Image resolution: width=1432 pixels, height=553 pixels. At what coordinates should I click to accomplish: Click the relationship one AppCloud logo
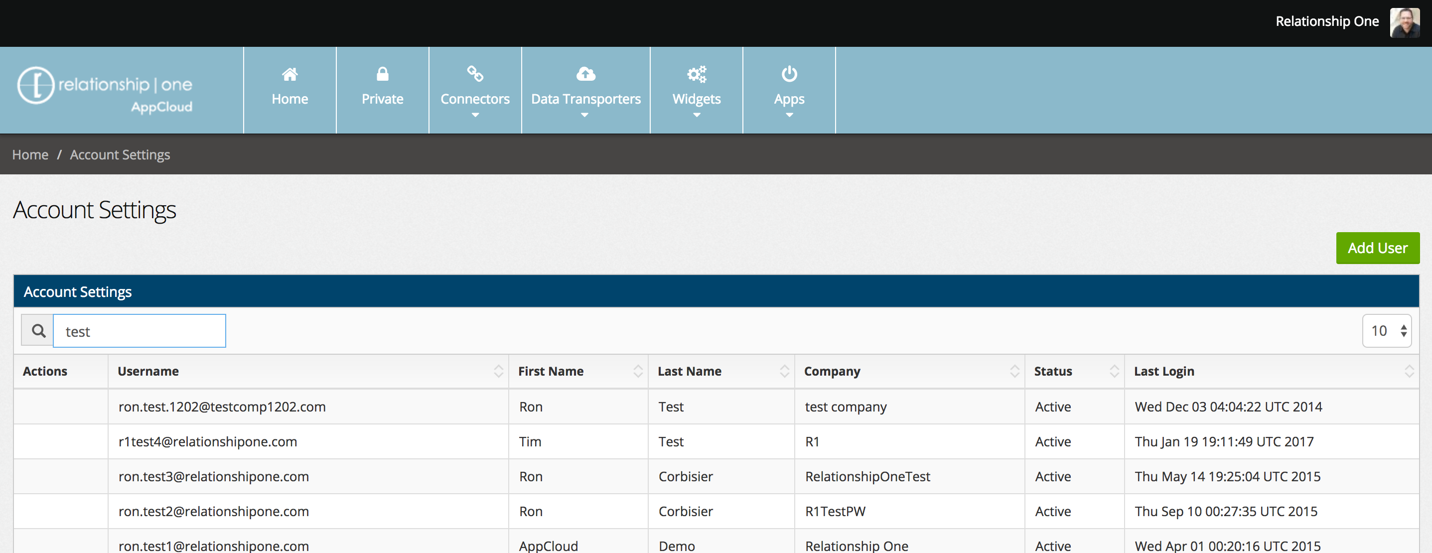pyautogui.click(x=105, y=90)
